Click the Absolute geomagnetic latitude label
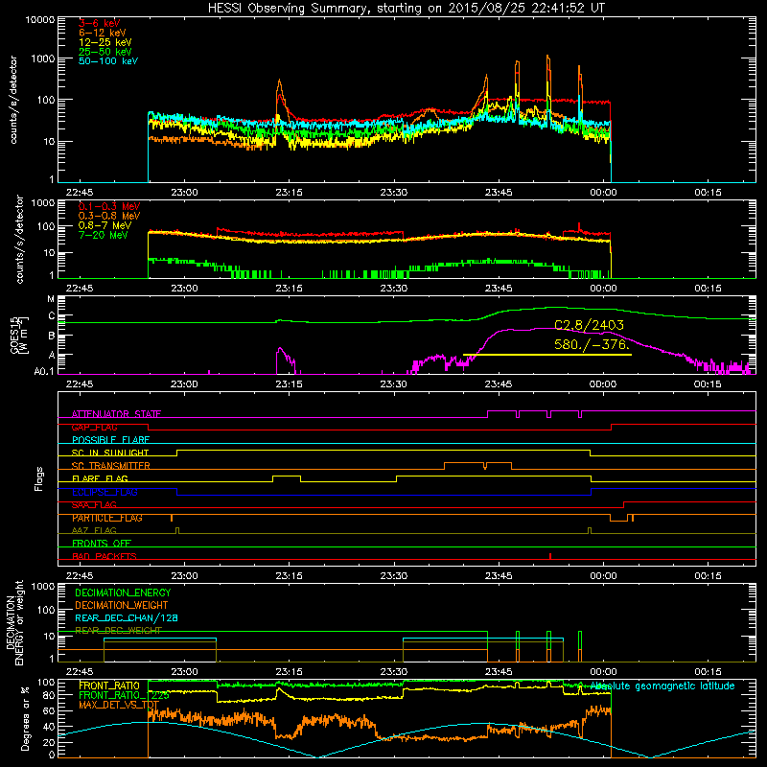The height and width of the screenshot is (767, 767). (x=662, y=686)
